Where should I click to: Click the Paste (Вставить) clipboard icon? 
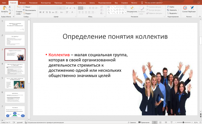coord(4,8)
